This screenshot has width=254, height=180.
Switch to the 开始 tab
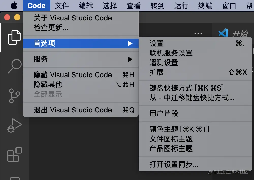[233, 33]
